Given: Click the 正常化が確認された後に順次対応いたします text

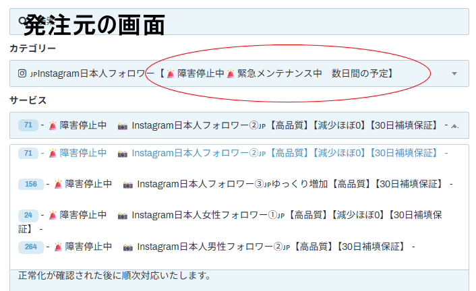Looking at the screenshot, I should click(x=114, y=276).
